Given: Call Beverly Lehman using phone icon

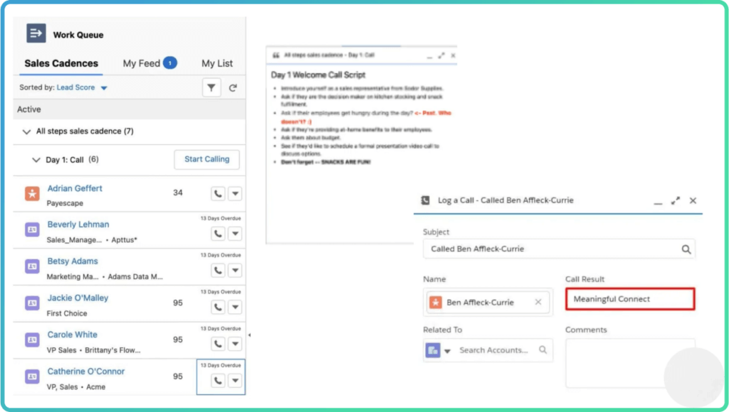Looking at the screenshot, I should [x=218, y=234].
